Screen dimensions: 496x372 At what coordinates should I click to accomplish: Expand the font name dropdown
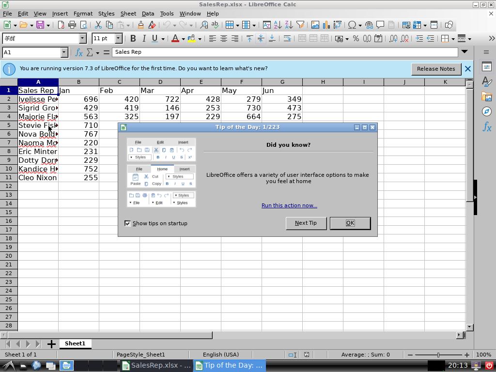pos(82,39)
